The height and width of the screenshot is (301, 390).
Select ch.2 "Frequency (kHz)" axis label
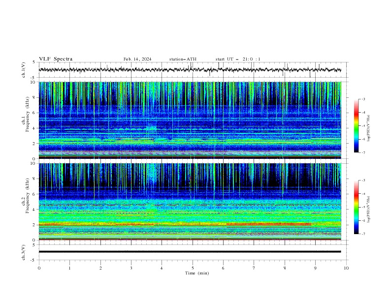pyautogui.click(x=28, y=196)
